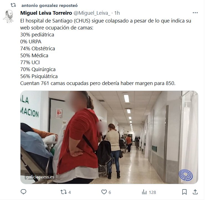Image resolution: width=205 pixels, height=200 pixels.
Task: Click the reply speech bubble icon
Action: pos(24,192)
